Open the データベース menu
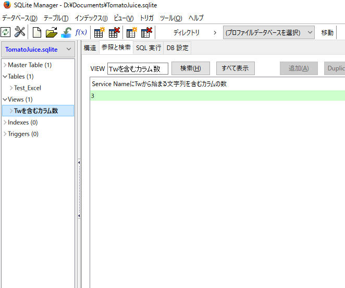 (19, 18)
